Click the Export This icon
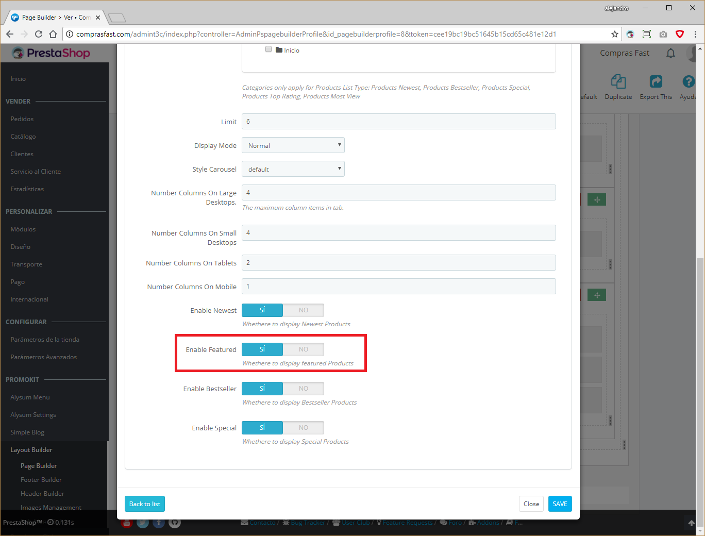 (656, 81)
